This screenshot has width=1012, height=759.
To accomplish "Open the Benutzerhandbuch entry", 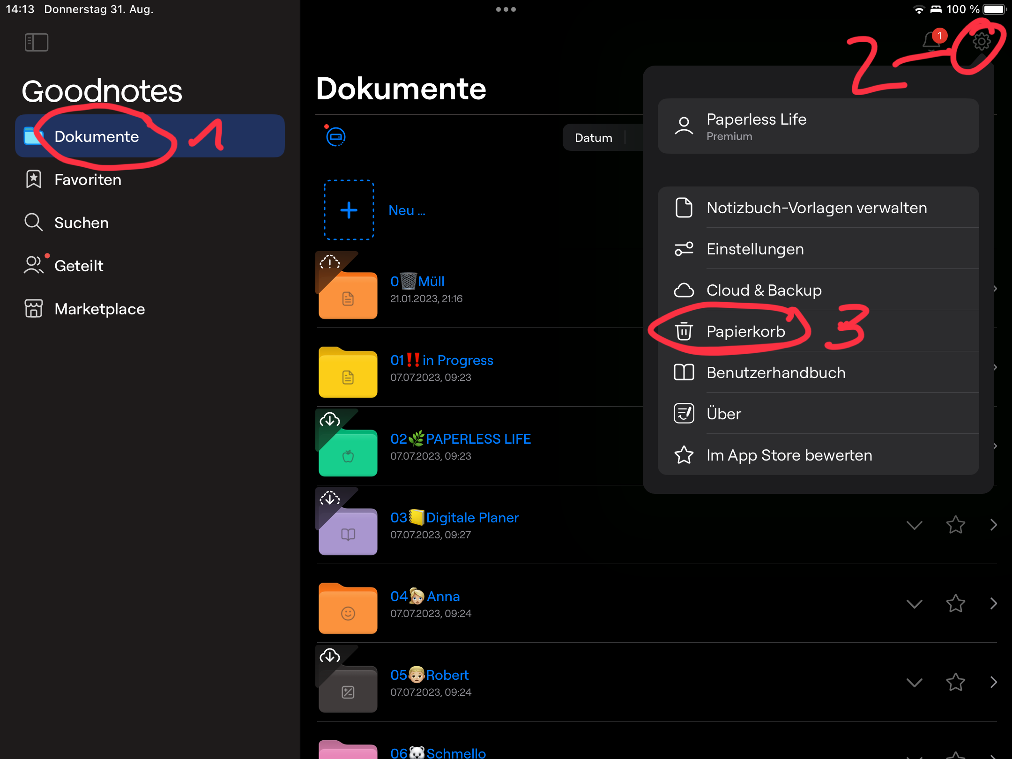I will [818, 372].
